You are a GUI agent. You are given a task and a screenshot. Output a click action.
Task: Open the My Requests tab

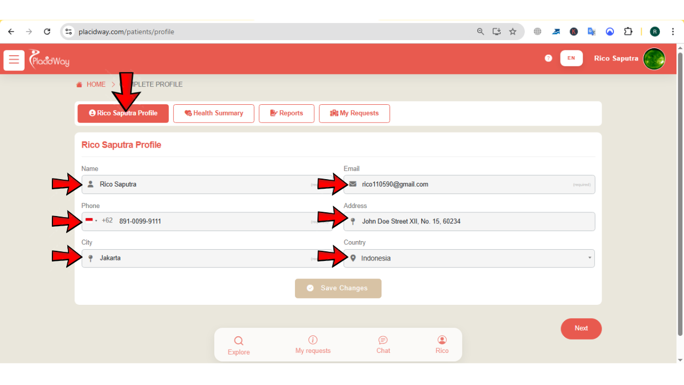(x=354, y=113)
